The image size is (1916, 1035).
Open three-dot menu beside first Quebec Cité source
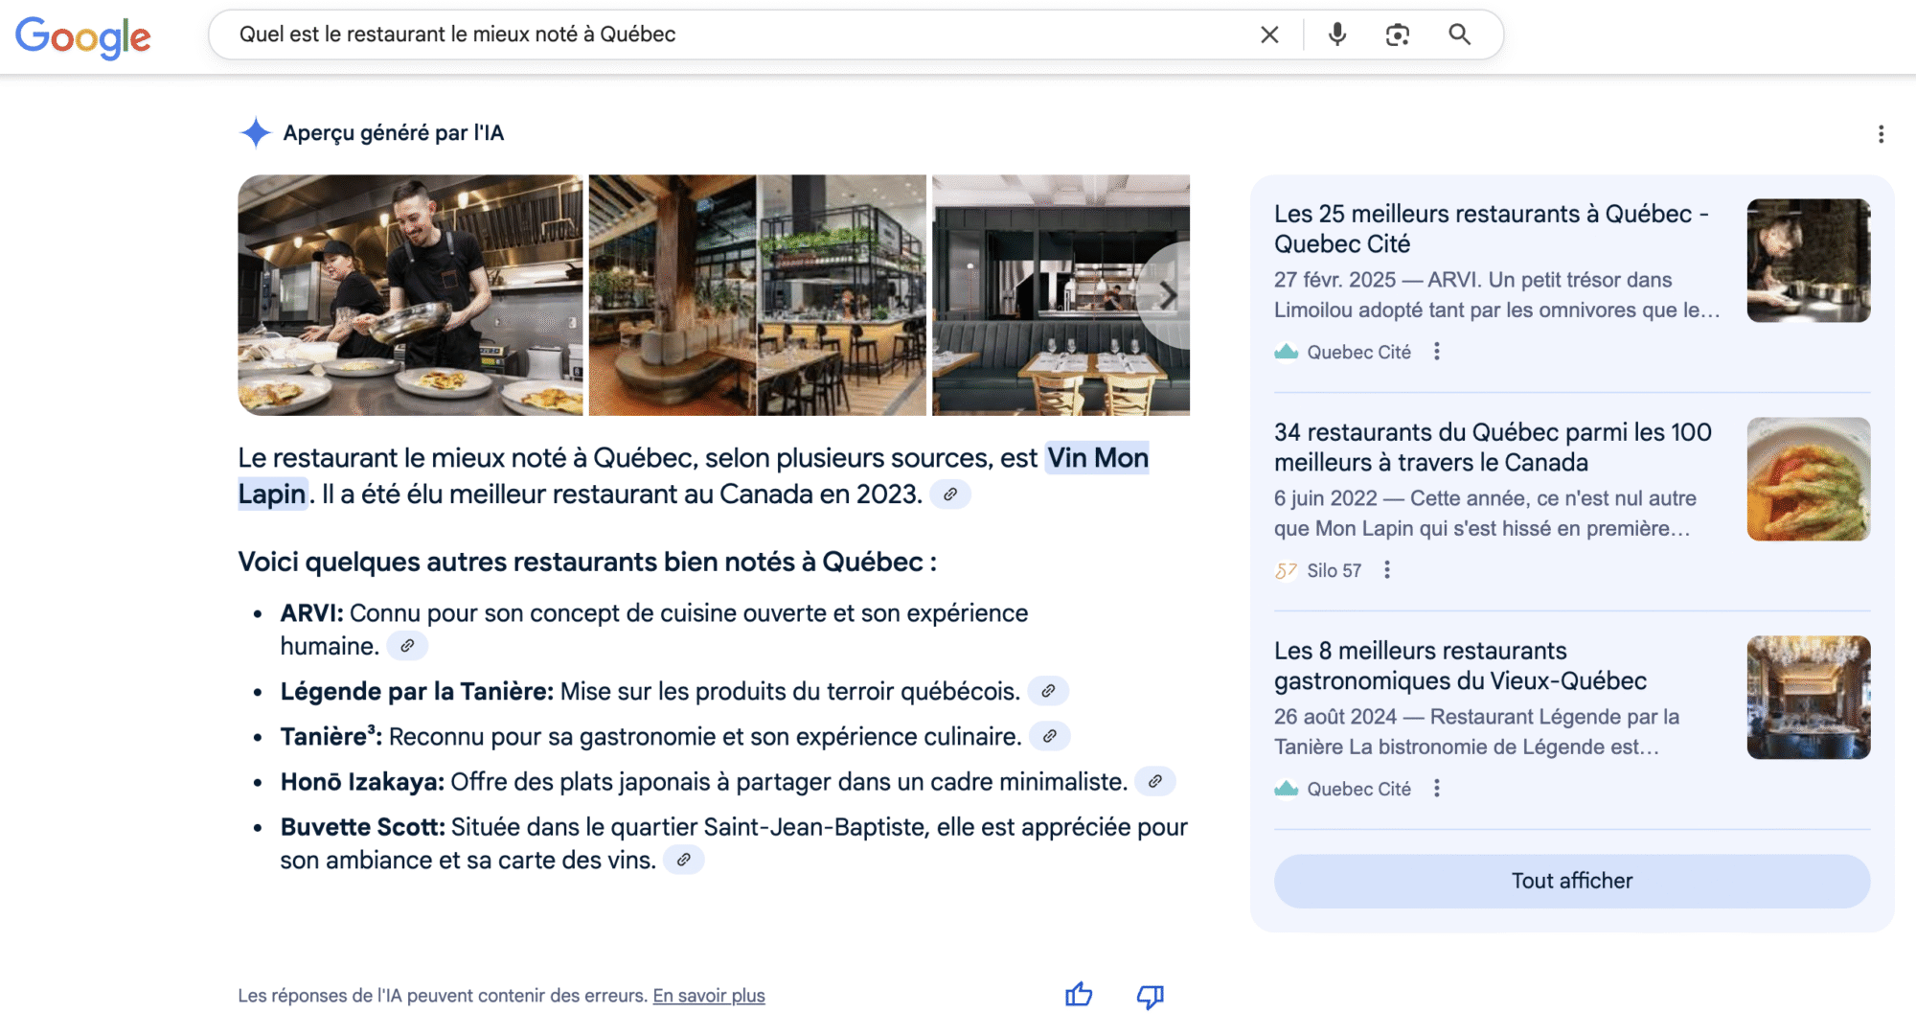(x=1436, y=352)
